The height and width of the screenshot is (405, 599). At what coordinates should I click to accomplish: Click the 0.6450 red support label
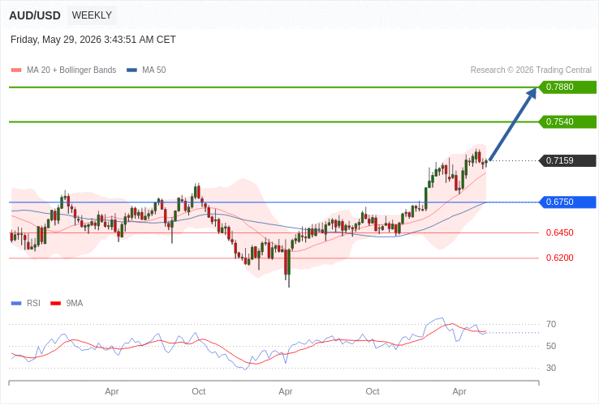pyautogui.click(x=560, y=232)
